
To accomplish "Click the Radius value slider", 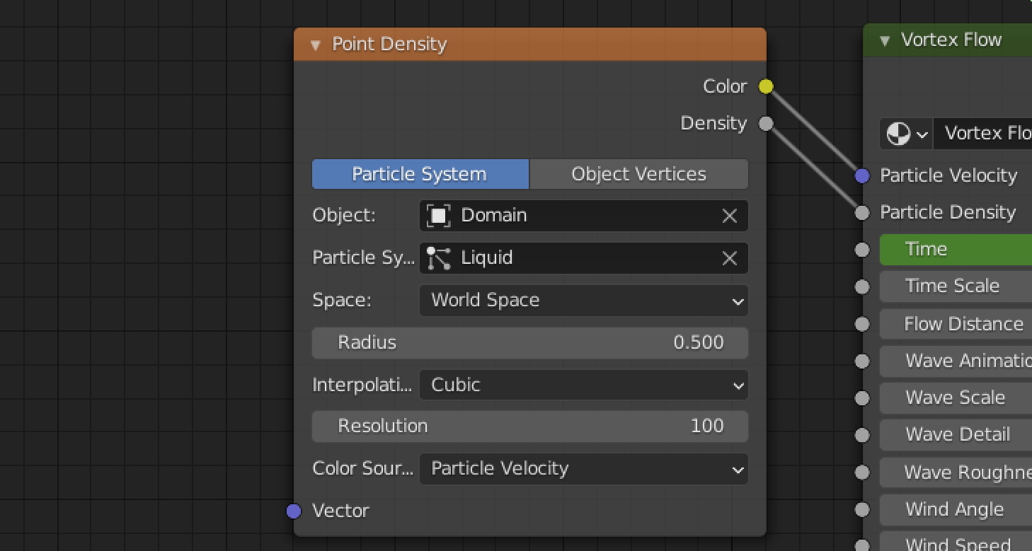I will tap(529, 342).
